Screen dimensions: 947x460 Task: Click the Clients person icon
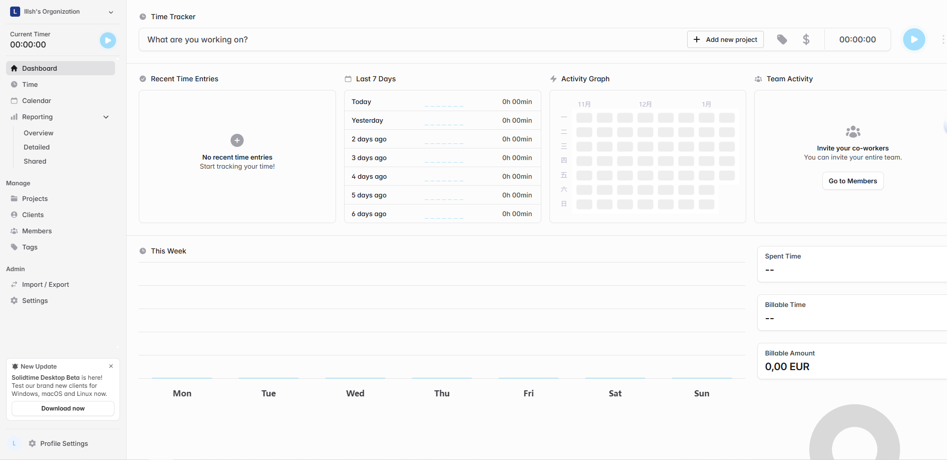coord(14,215)
